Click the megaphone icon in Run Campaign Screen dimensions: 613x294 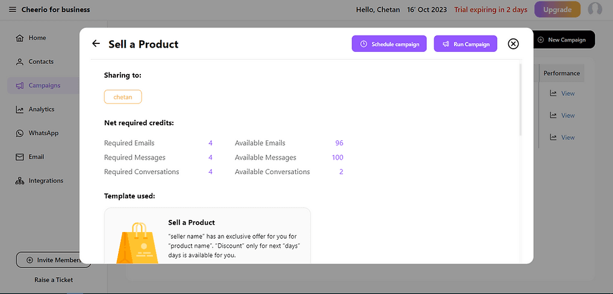[x=446, y=44]
